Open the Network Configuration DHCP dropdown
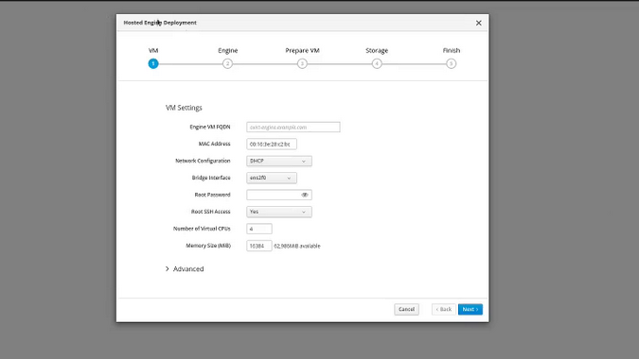The height and width of the screenshot is (359, 639). point(279,161)
